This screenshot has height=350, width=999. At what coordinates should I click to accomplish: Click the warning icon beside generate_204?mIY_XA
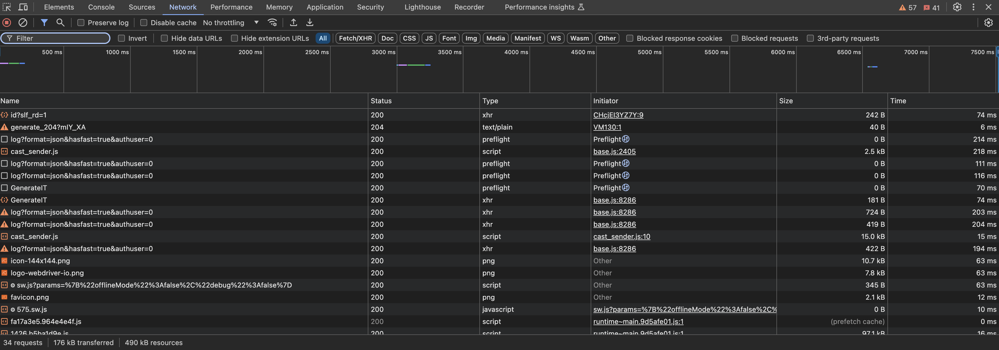(4, 127)
